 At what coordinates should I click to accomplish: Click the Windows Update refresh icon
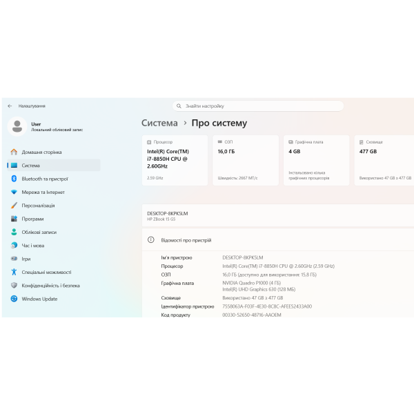point(14,299)
